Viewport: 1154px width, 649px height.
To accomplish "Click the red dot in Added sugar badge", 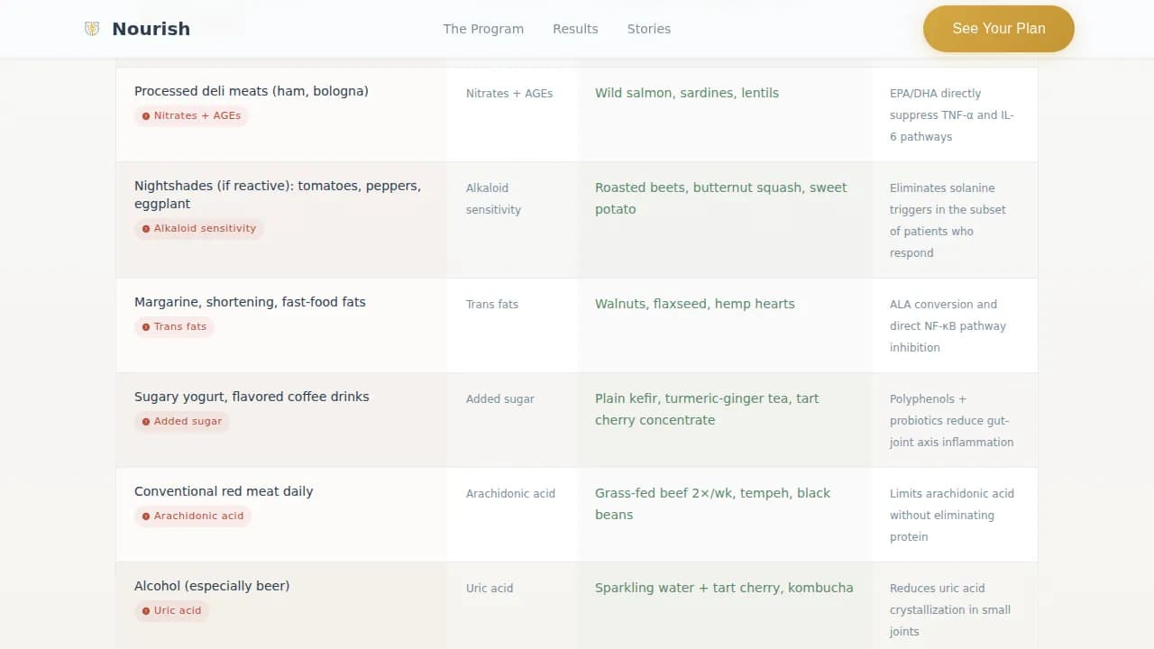I will (146, 422).
